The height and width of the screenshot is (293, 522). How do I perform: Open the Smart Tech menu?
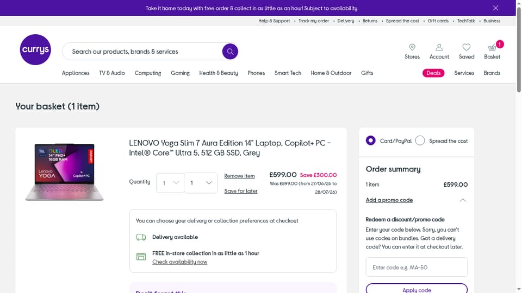tap(288, 73)
